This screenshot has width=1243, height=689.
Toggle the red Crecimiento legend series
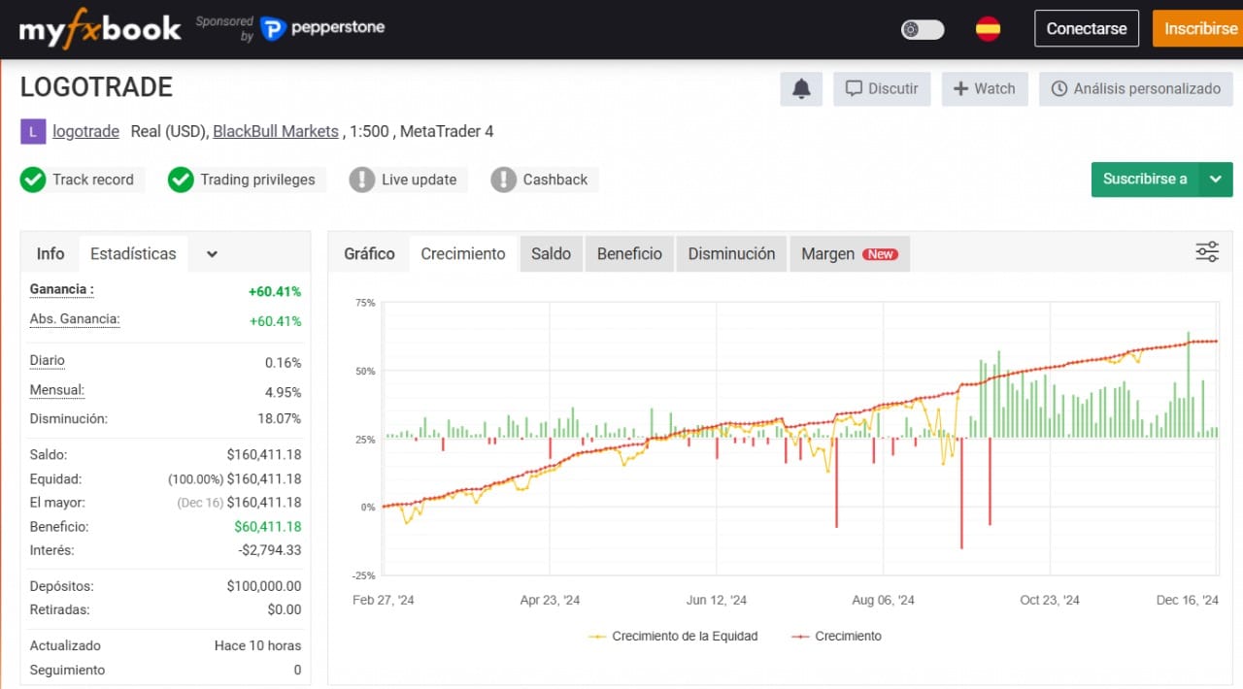point(836,637)
